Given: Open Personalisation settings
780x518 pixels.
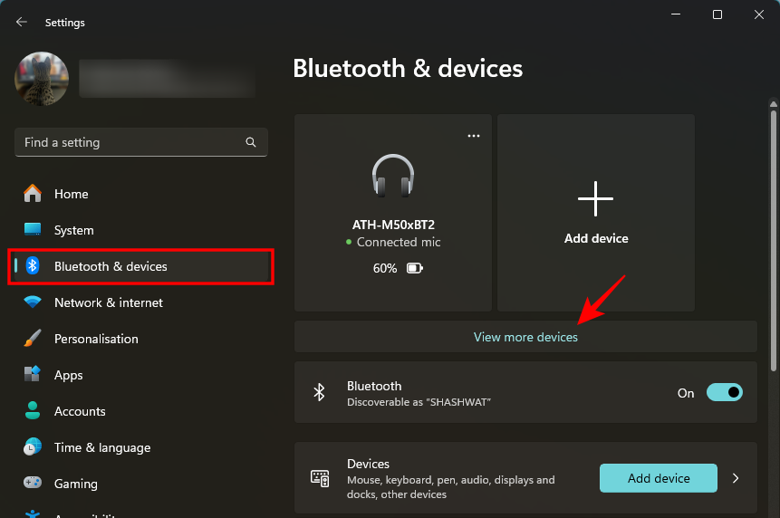Looking at the screenshot, I should pos(141,339).
